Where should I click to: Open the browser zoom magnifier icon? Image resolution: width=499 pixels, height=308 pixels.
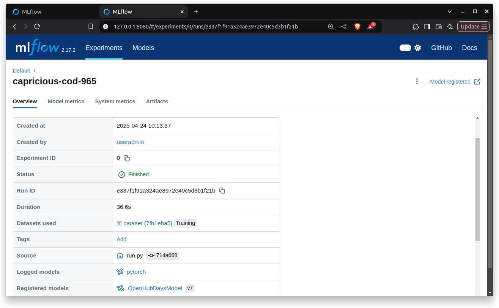331,27
